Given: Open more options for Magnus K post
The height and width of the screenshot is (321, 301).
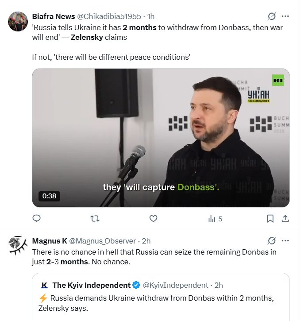Looking at the screenshot, I should click(286, 241).
